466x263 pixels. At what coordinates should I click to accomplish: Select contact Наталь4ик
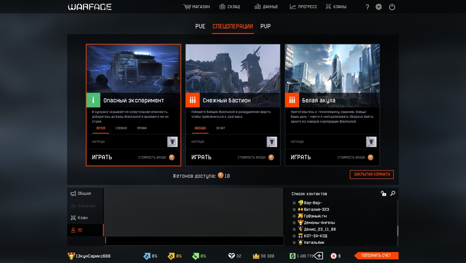click(x=314, y=242)
